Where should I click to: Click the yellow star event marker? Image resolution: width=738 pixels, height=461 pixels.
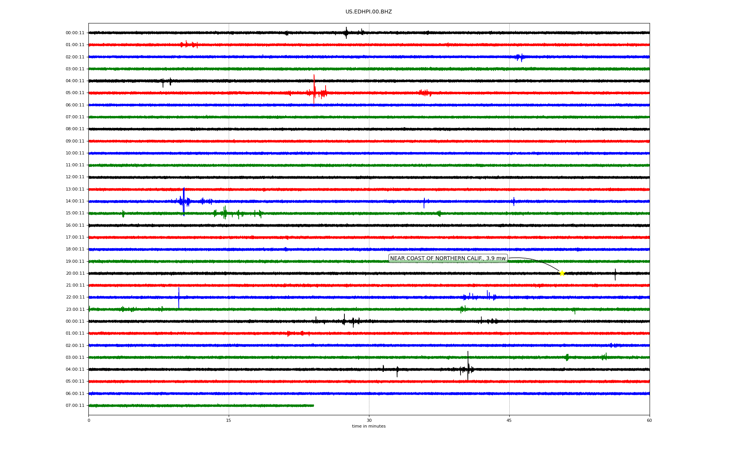[562, 273]
